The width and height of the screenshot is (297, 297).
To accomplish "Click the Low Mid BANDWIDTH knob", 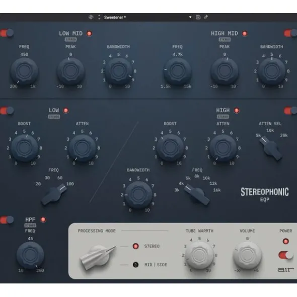I will pos(118,71).
